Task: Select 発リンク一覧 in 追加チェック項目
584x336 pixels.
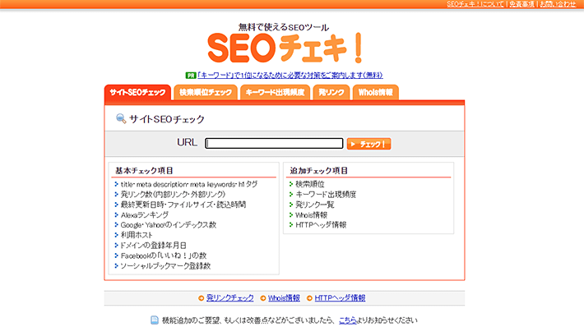Action: point(315,205)
